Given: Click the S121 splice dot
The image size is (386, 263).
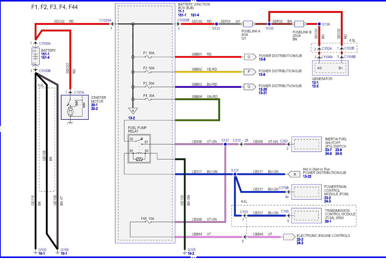Looking at the screenshot, I should tap(235, 174).
